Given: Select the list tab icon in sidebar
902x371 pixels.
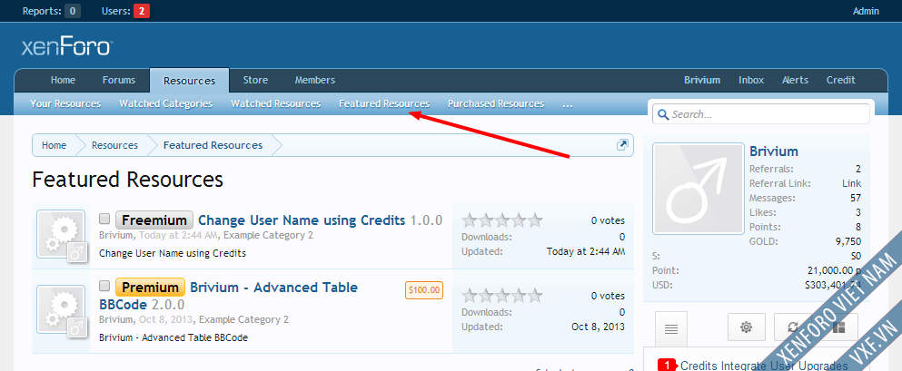Looking at the screenshot, I should (670, 329).
